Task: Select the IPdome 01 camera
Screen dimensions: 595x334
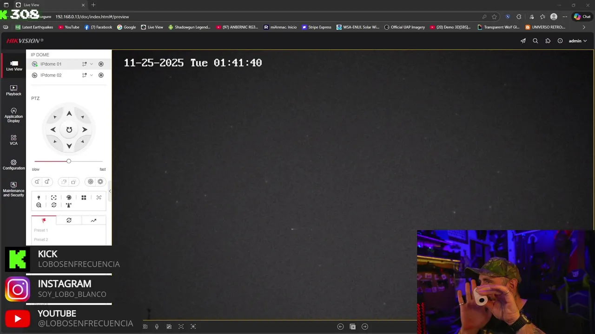Action: [x=51, y=64]
